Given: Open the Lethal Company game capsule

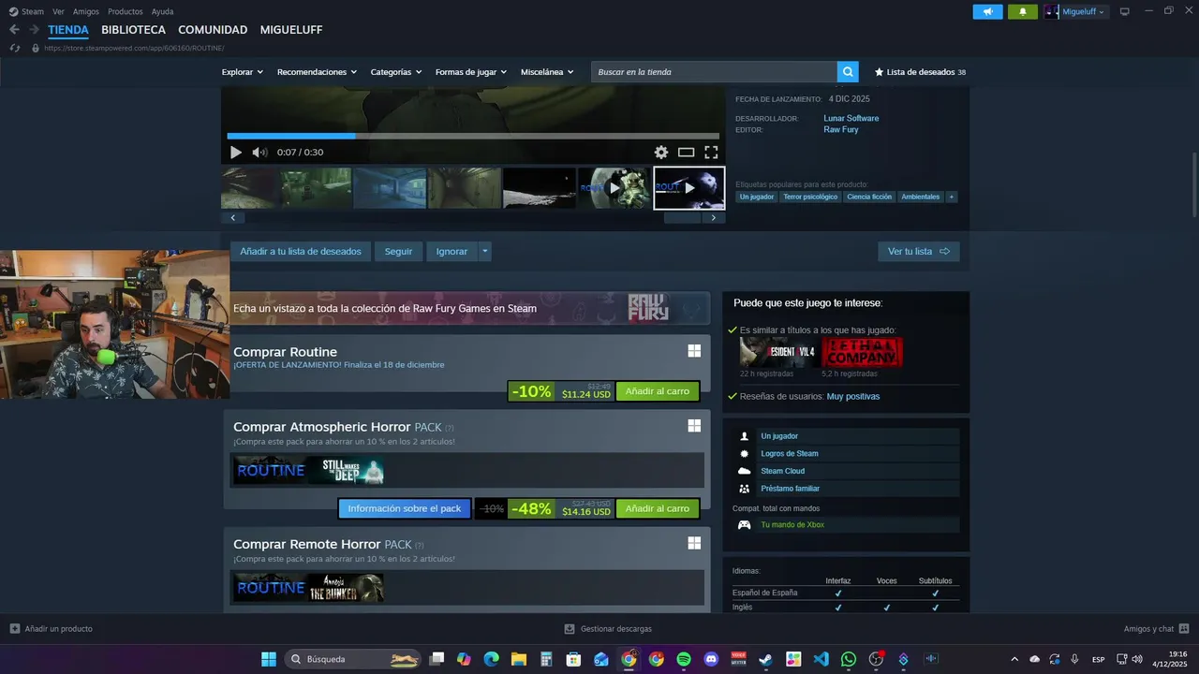Looking at the screenshot, I should 863,352.
